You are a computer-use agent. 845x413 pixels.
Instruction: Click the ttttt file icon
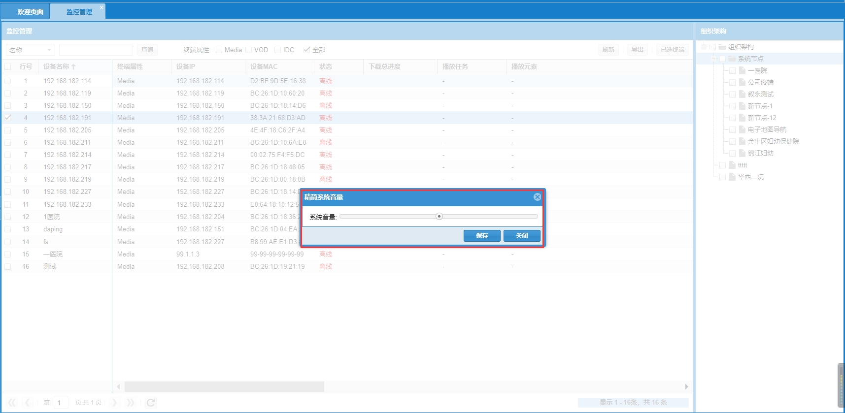click(x=732, y=165)
